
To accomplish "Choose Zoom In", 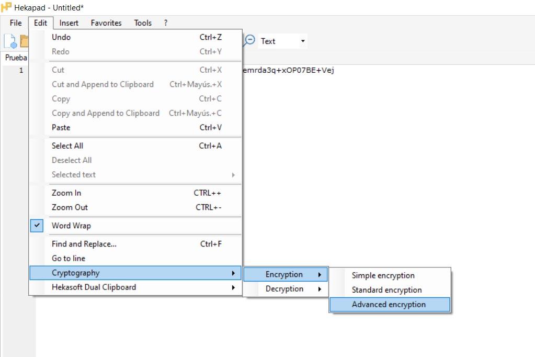I will click(x=135, y=193).
